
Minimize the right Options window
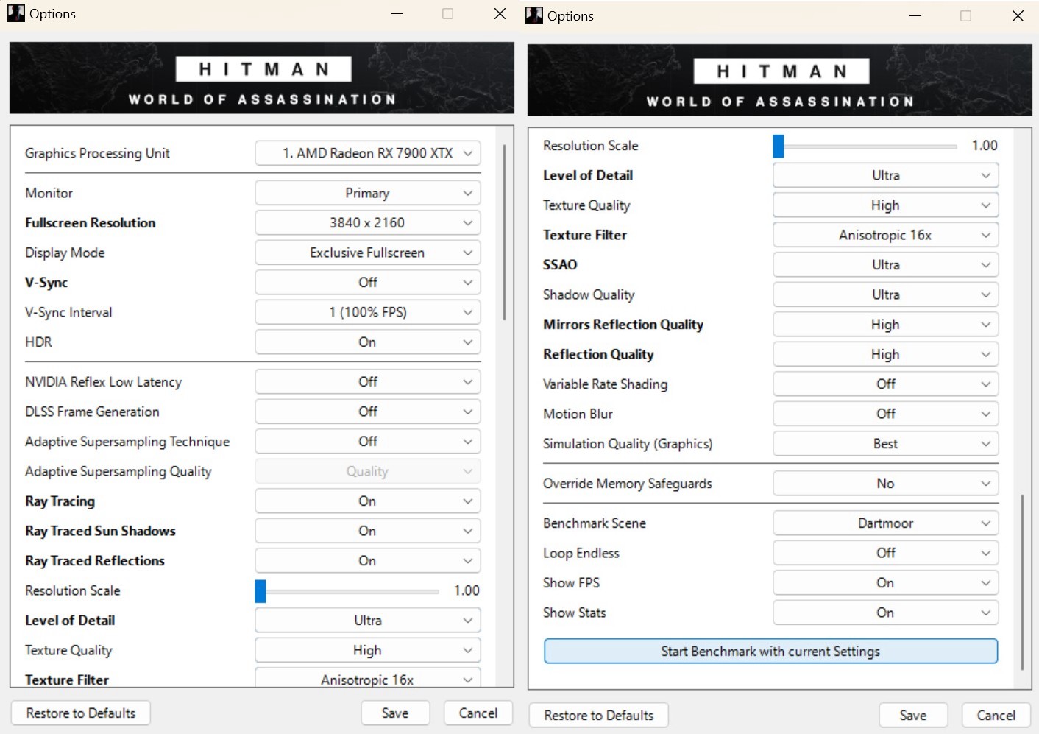point(915,15)
